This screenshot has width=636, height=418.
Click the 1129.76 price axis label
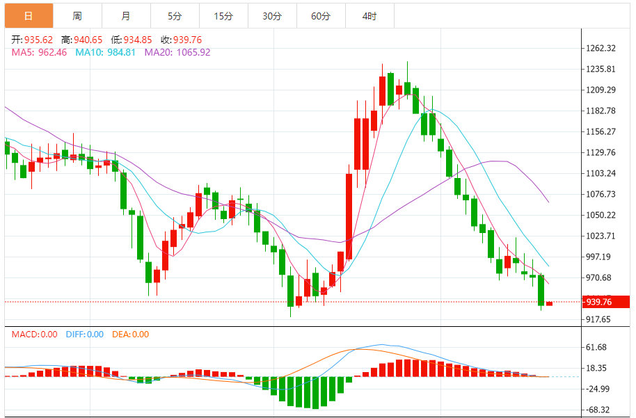tap(601, 152)
